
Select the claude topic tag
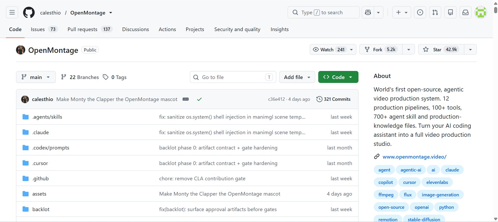click(x=452, y=170)
